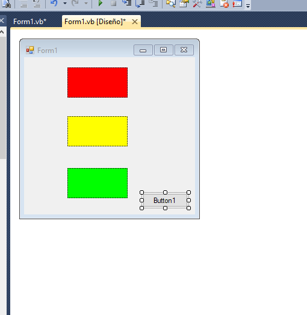
Task: Open the Solution Explorer magnifier icon
Action: (x=171, y=3)
